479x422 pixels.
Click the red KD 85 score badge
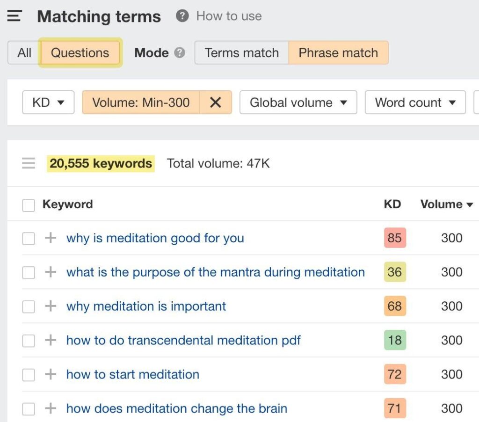(394, 238)
